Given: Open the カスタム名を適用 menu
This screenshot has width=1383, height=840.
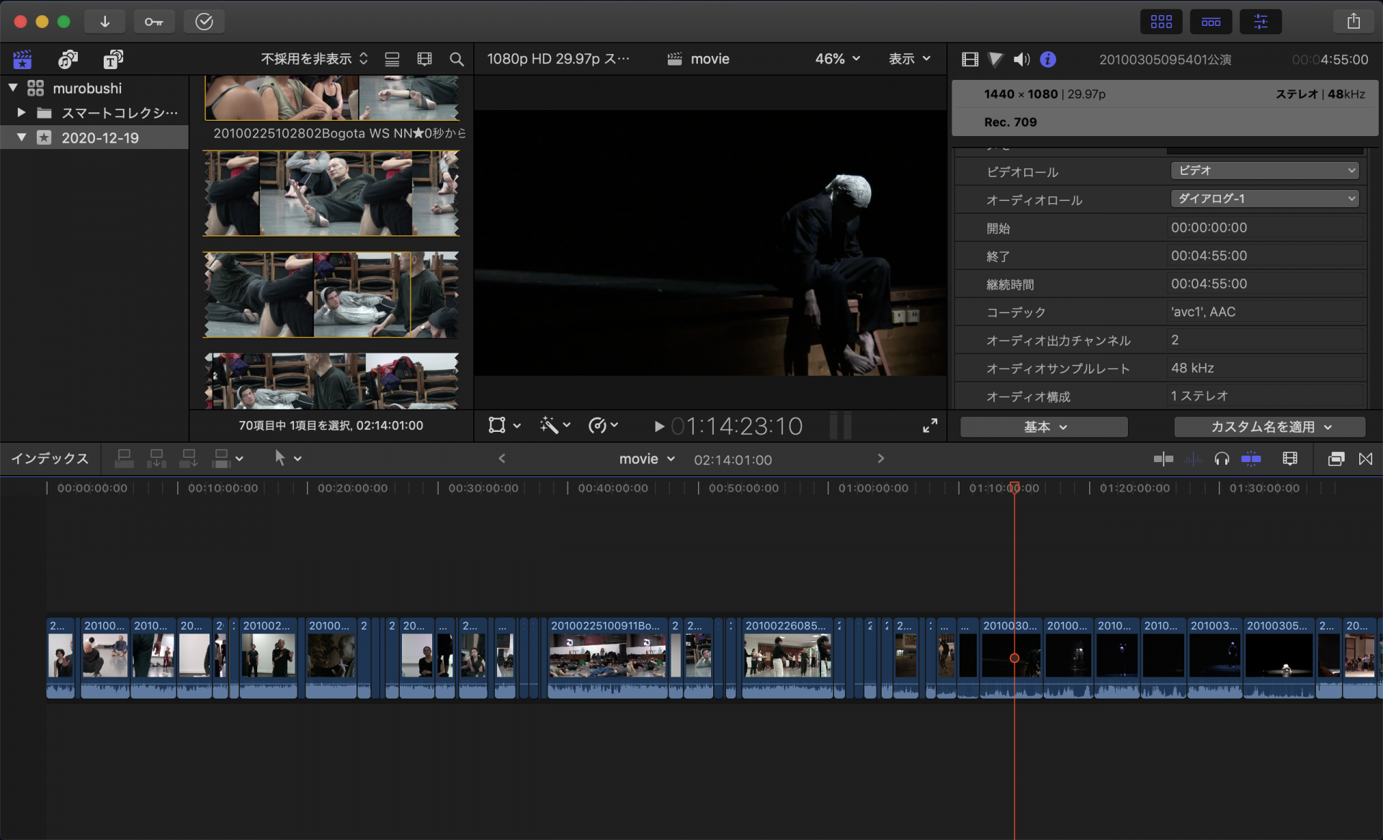Looking at the screenshot, I should (x=1270, y=427).
